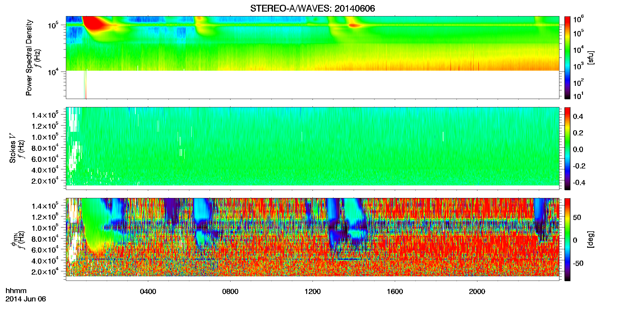This screenshot has height=322, width=625.
Task: Click the 1600 time tick label
Action: tap(395, 291)
